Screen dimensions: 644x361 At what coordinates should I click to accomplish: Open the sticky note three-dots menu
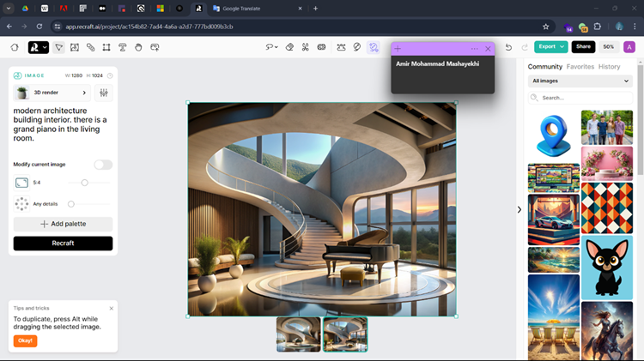click(474, 49)
